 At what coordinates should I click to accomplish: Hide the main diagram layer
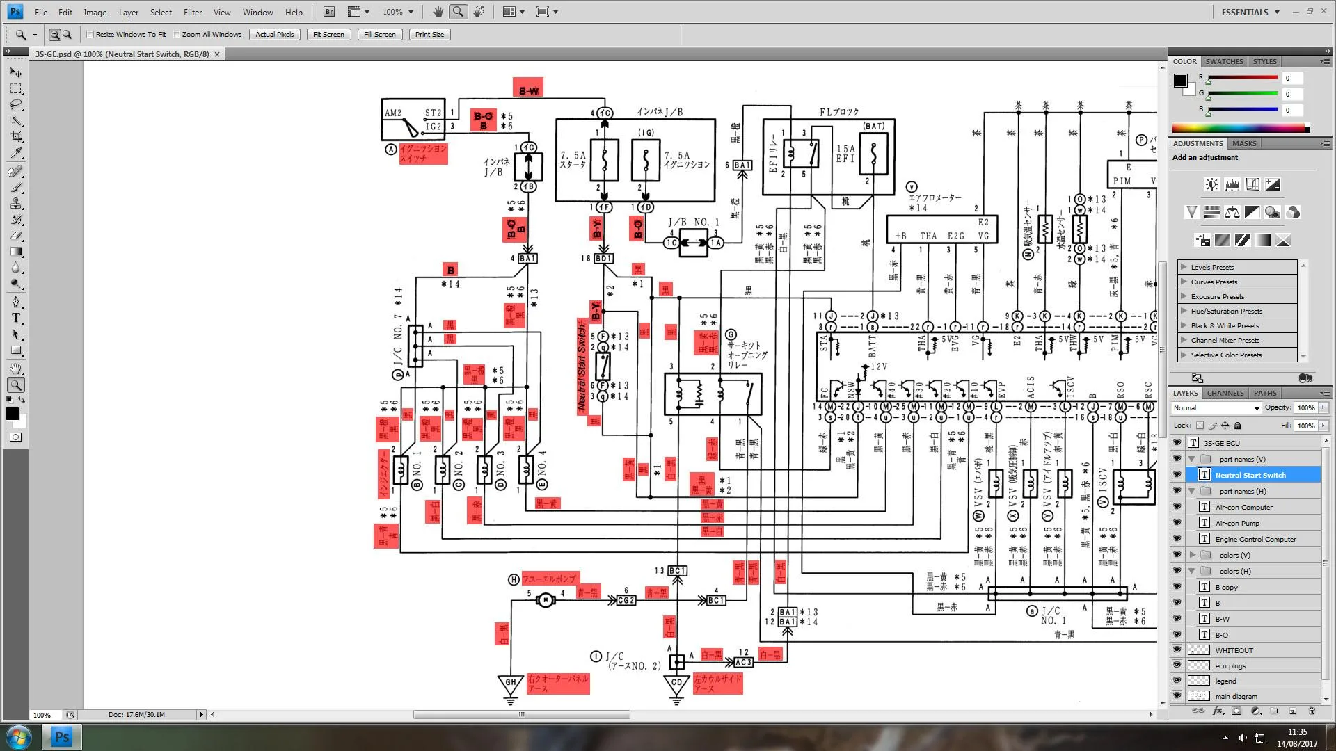[1177, 696]
